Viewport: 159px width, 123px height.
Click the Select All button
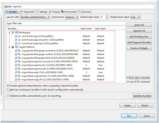pos(139,25)
